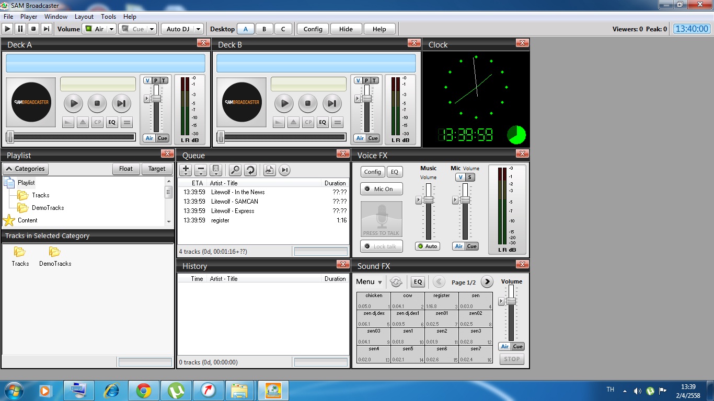
Task: Click the Target button in Playlist
Action: (x=157, y=169)
